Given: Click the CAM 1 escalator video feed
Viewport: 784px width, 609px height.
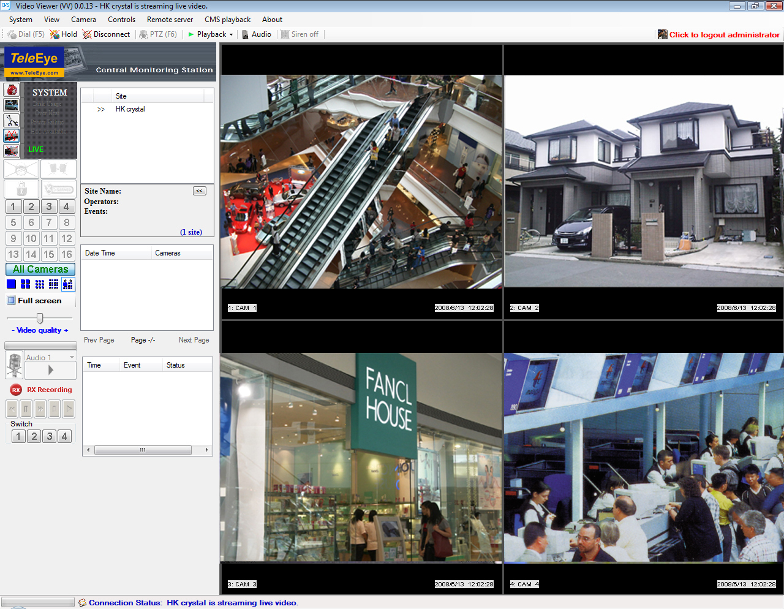Looking at the screenshot, I should click(x=361, y=182).
